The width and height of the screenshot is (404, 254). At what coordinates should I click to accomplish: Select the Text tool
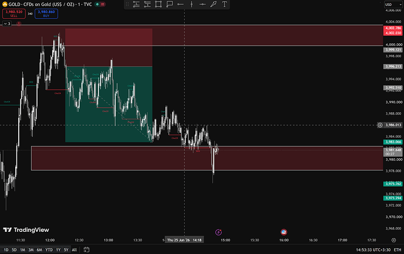coord(225,4)
